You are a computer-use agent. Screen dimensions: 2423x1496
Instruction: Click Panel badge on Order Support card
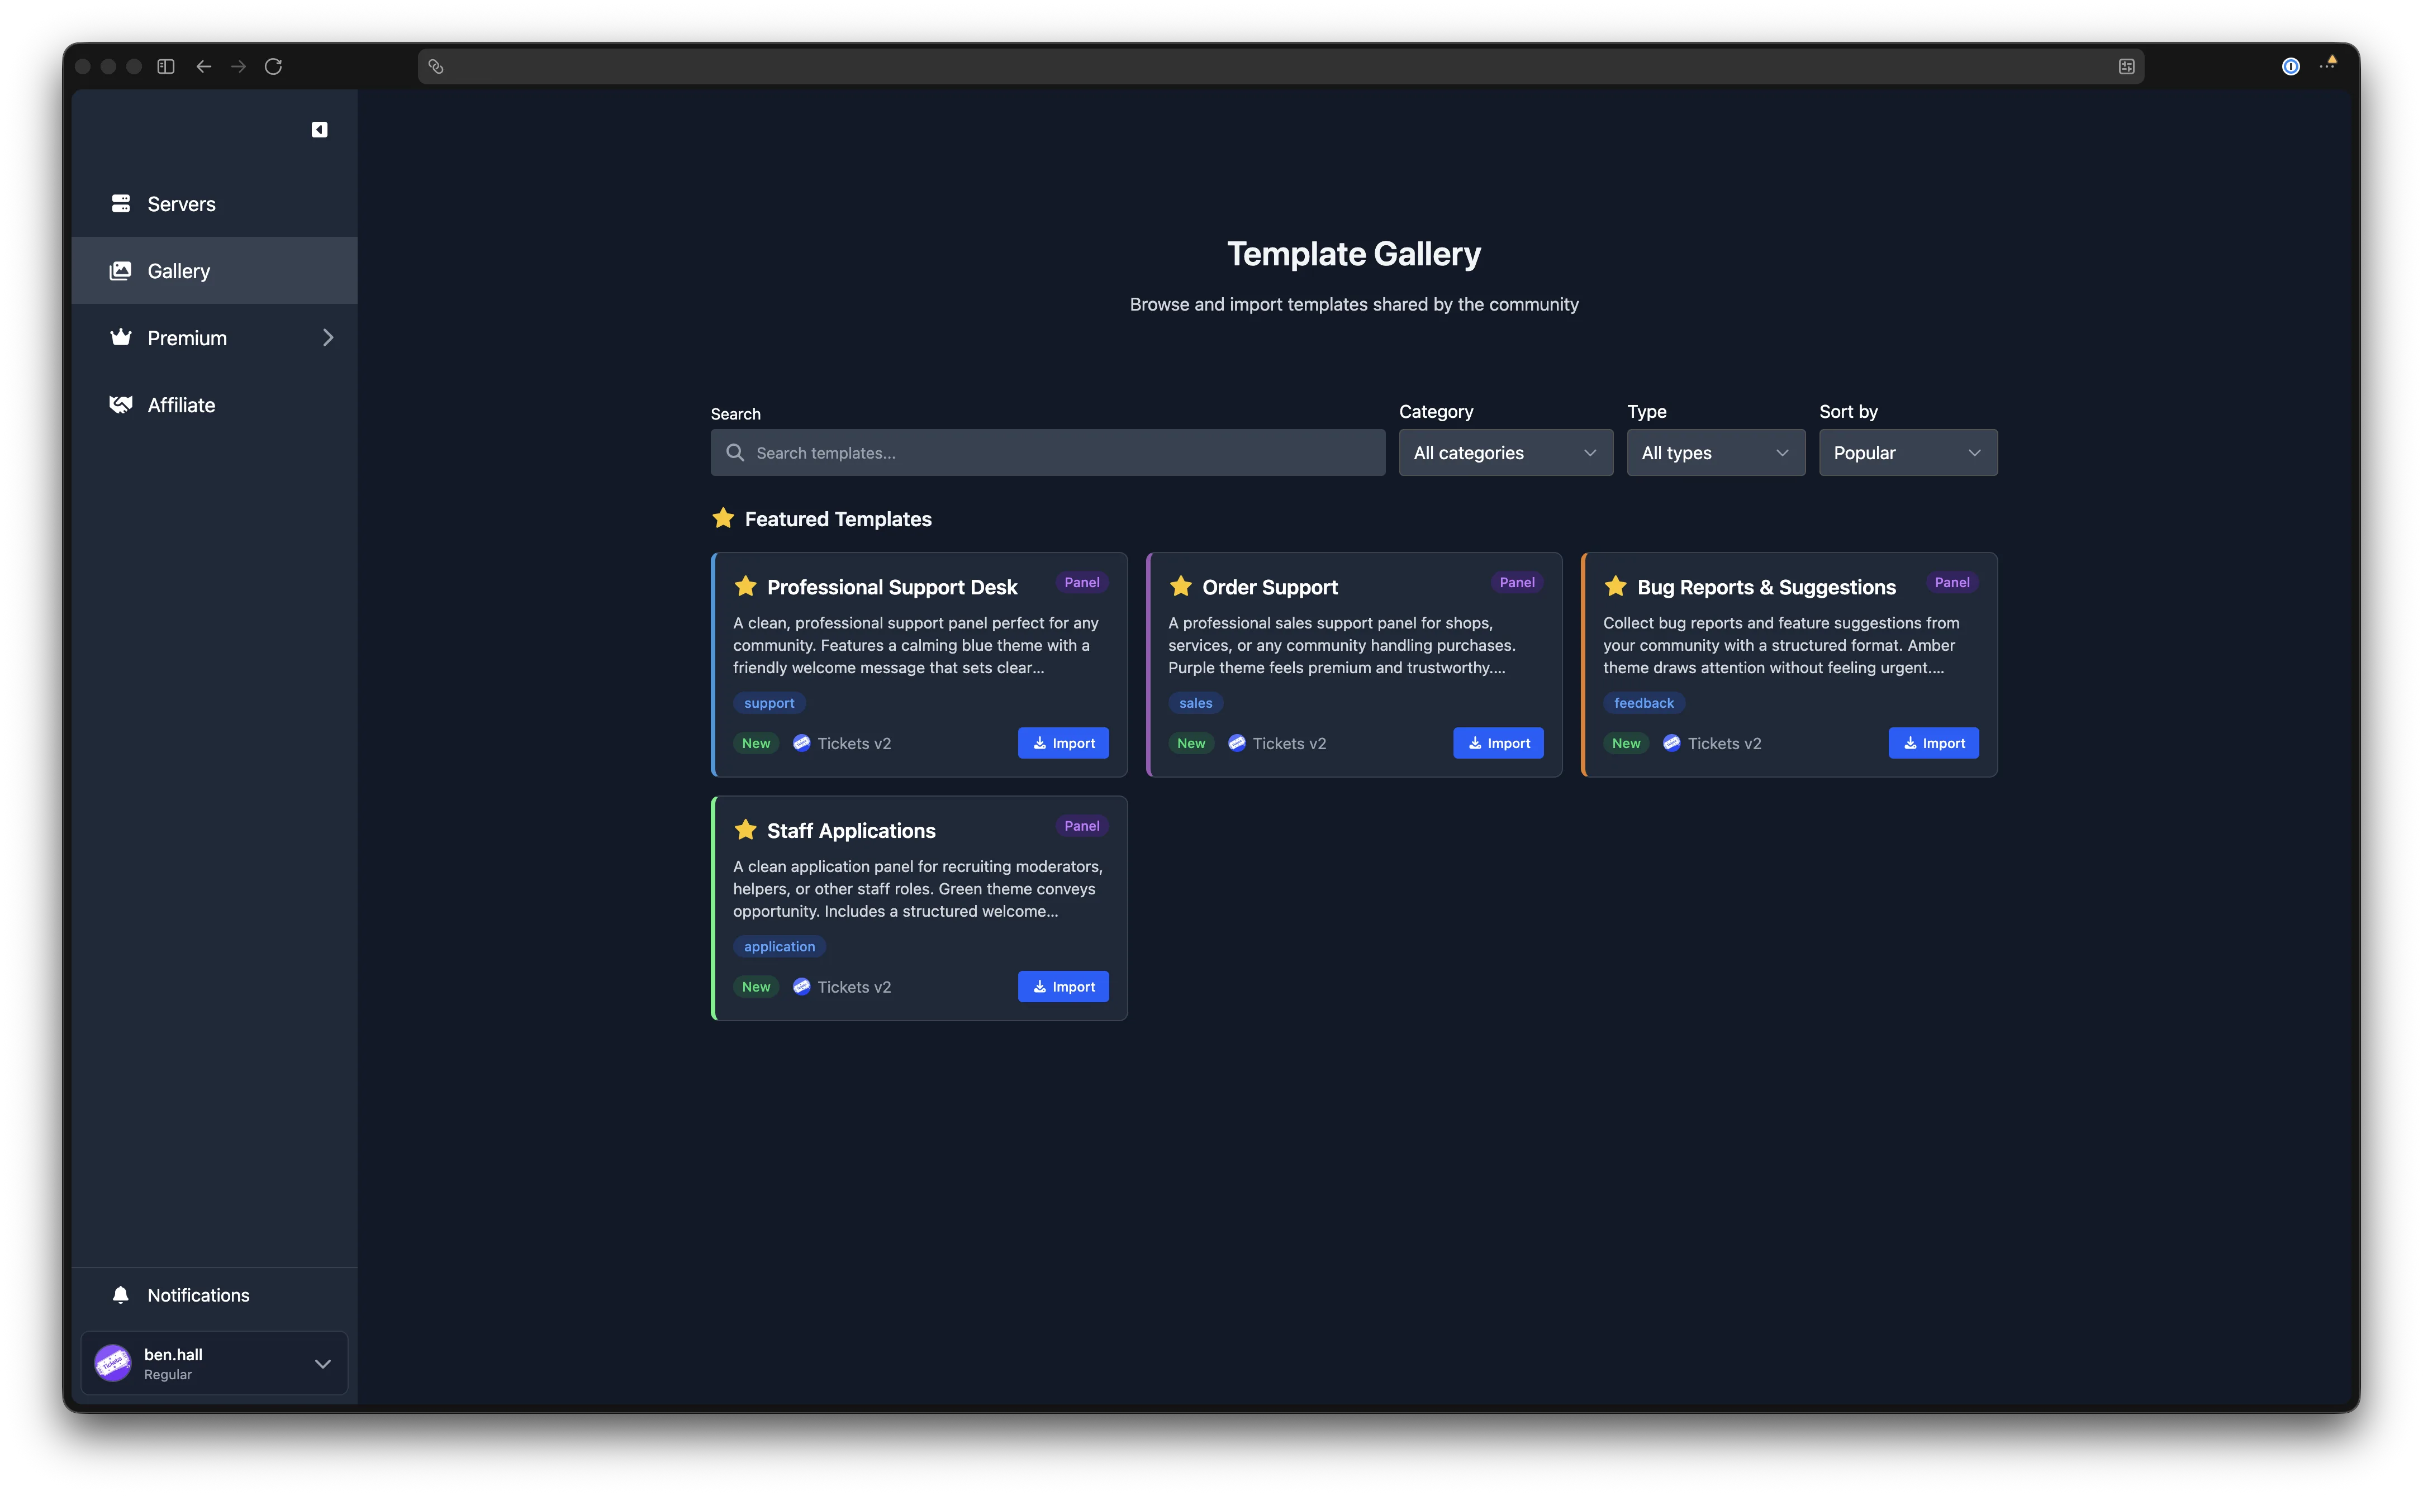click(x=1517, y=583)
